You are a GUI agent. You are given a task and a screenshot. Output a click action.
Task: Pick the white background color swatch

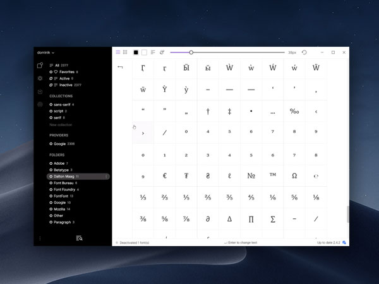[x=144, y=52]
